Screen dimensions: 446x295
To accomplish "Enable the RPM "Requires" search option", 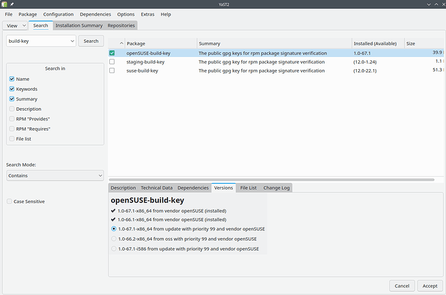I will coord(12,129).
